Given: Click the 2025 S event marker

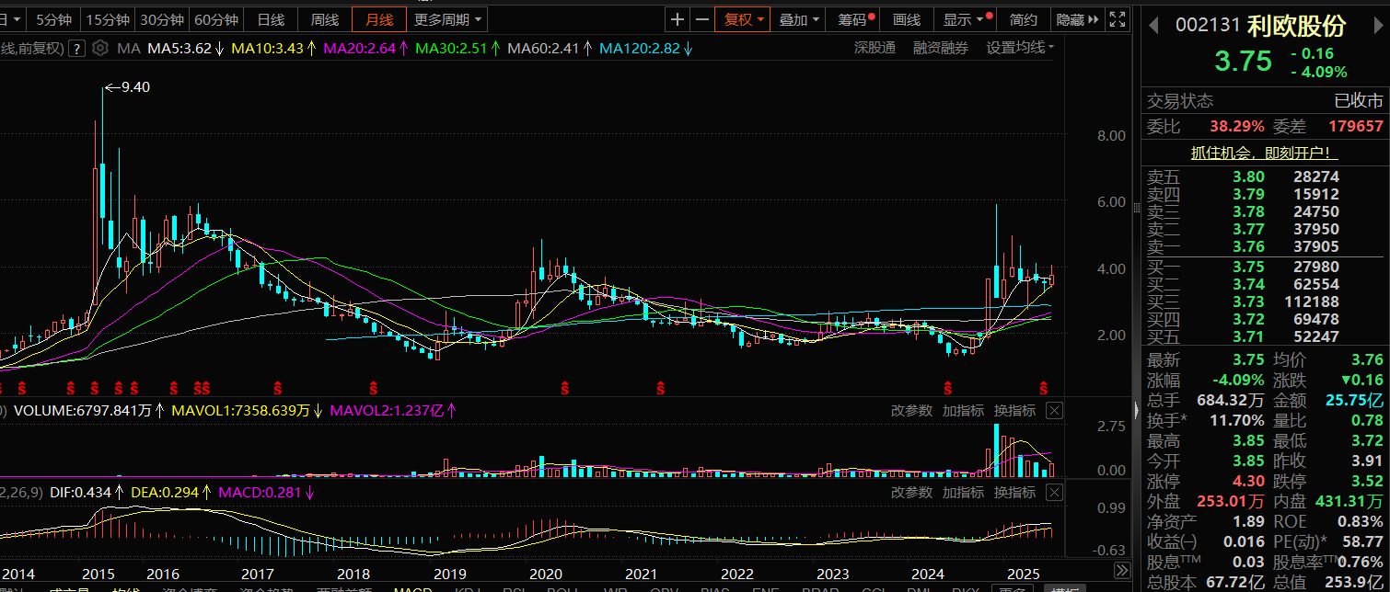Looking at the screenshot, I should click(1044, 386).
